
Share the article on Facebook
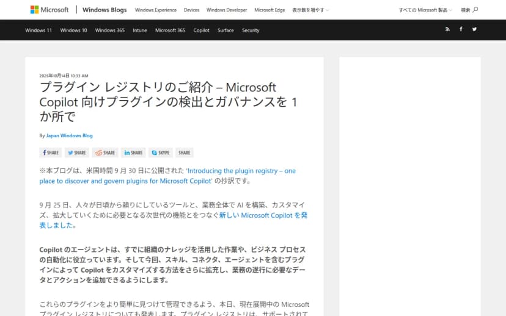[50, 153]
